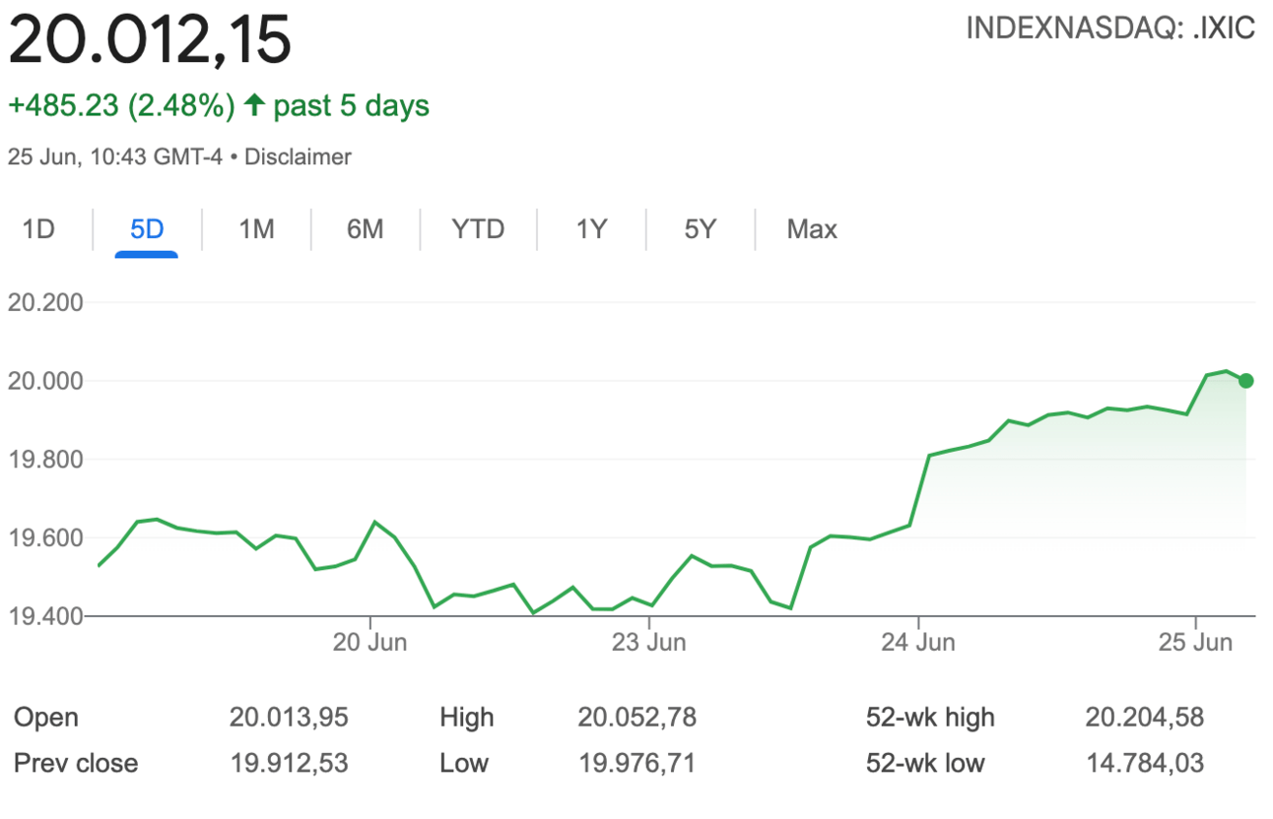Click the 24 Jun date label
The image size is (1273, 819).
click(918, 643)
